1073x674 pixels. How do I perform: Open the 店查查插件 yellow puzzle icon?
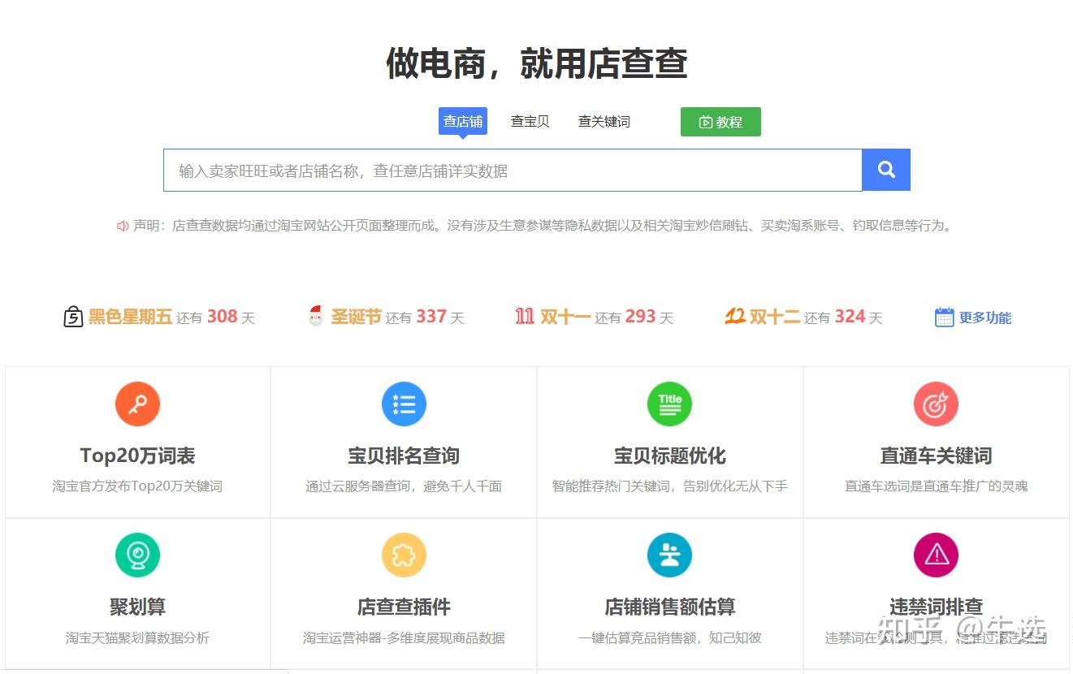pyautogui.click(x=404, y=555)
